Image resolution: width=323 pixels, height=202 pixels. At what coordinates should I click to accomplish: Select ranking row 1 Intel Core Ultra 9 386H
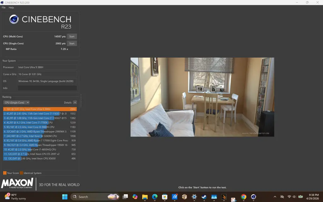point(40,109)
